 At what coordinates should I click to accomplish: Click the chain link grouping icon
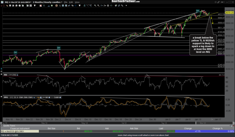click(219, 2)
